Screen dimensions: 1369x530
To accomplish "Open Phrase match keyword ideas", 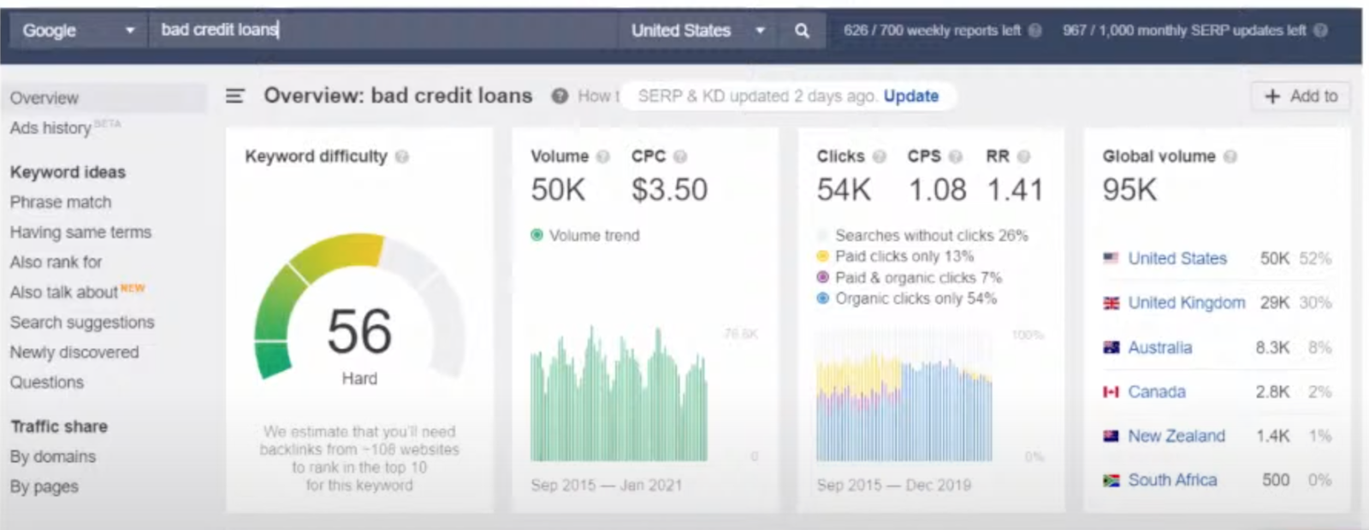I will point(61,203).
